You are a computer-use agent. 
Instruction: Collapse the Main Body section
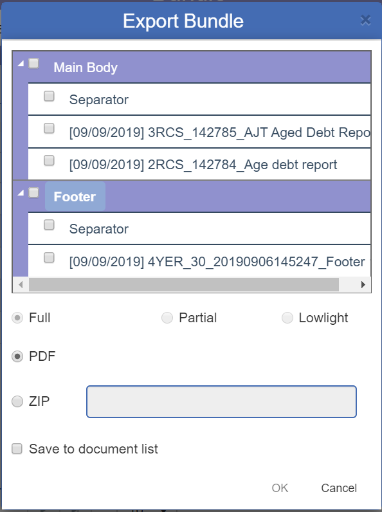[21, 63]
